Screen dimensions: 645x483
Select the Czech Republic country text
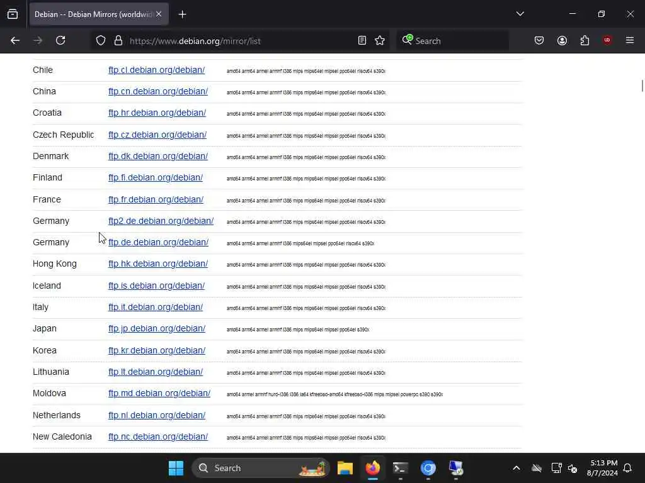coord(64,135)
